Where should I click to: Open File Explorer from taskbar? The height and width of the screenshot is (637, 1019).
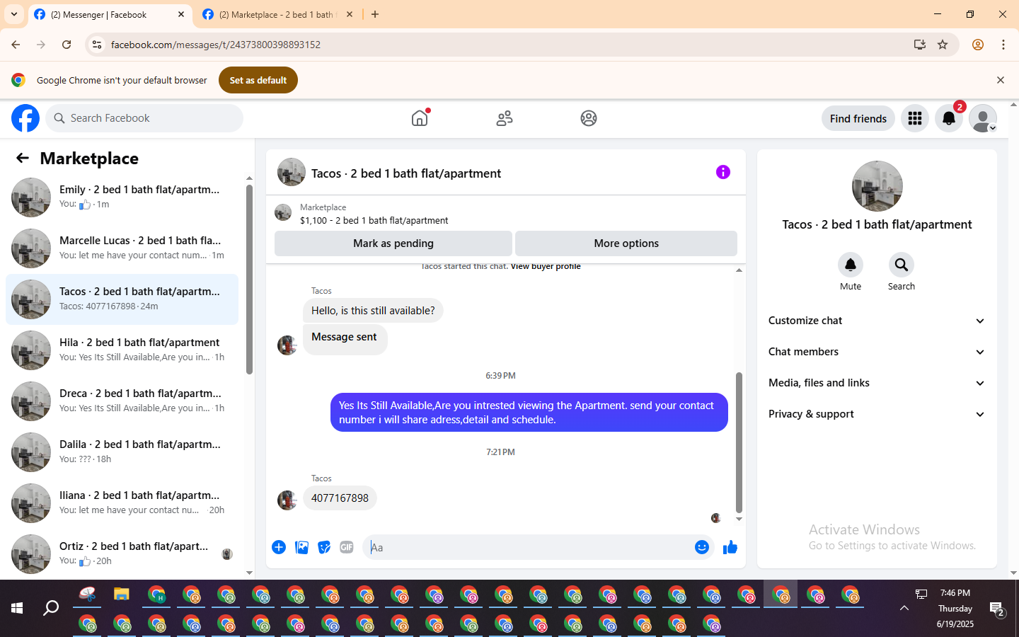[122, 595]
